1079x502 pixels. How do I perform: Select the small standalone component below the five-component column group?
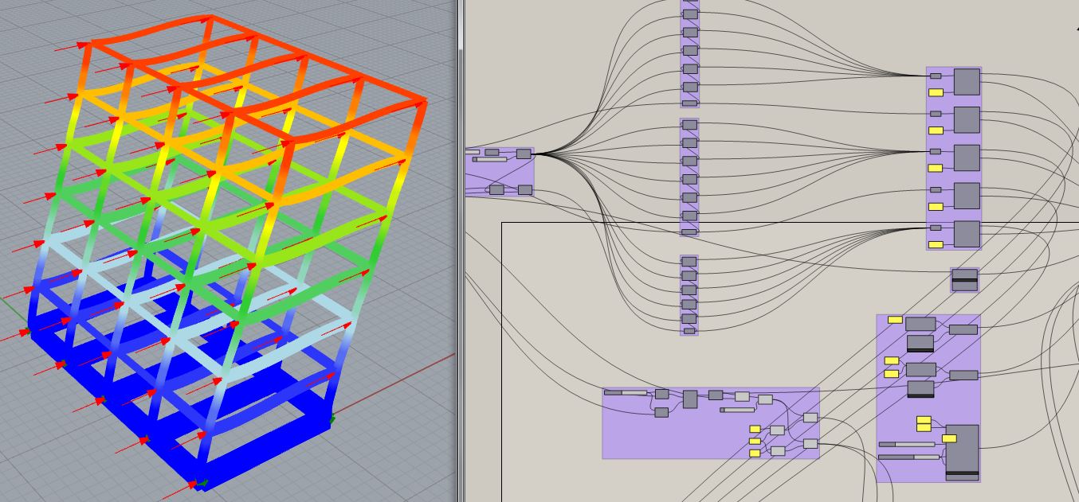[x=964, y=279]
